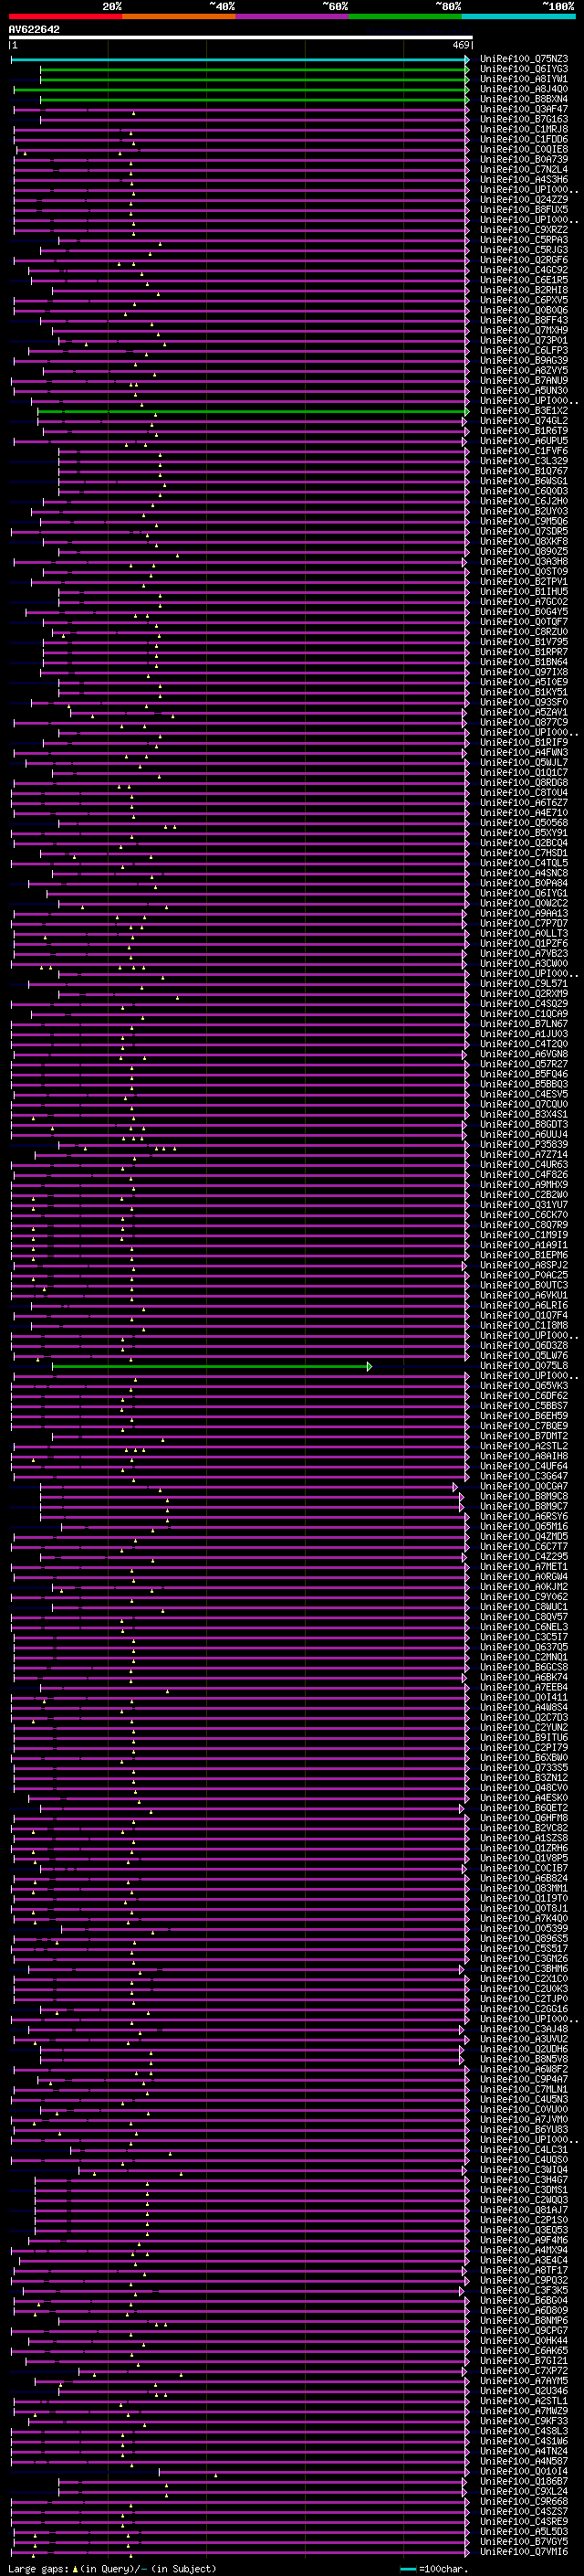Select the UniRef100_Q65VK3 label
Screen dimensions: 584x2576
click(524, 1387)
